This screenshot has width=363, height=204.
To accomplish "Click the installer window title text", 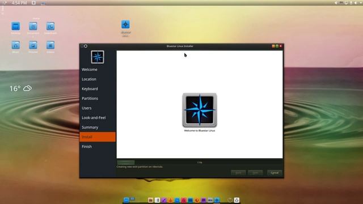I will tap(180, 46).
